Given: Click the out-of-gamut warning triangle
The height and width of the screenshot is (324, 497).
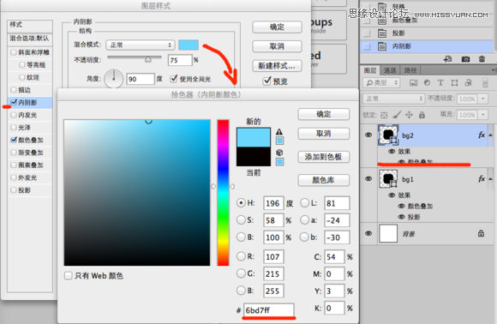Looking at the screenshot, I should (279, 132).
